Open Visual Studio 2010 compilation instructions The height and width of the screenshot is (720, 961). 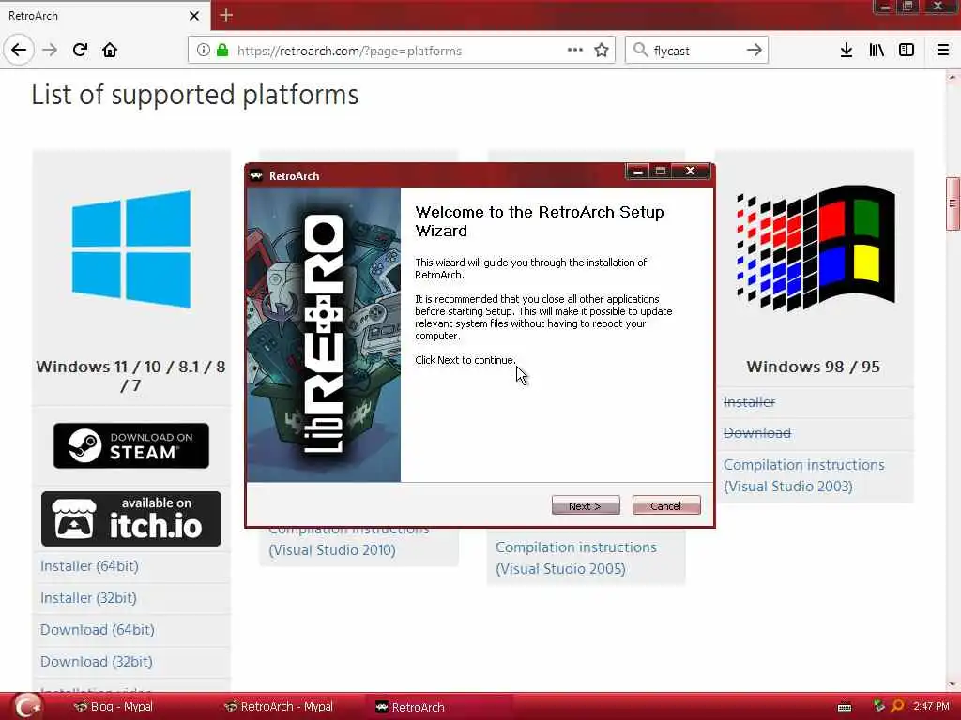tap(332, 549)
